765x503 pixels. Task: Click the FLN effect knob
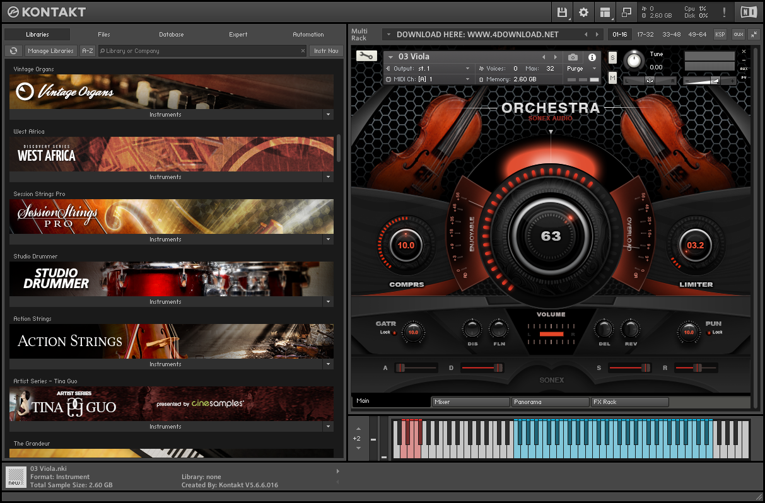tap(499, 328)
